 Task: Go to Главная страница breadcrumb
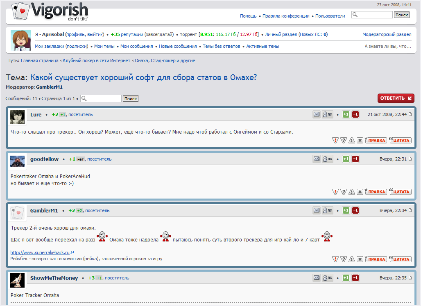pos(39,60)
